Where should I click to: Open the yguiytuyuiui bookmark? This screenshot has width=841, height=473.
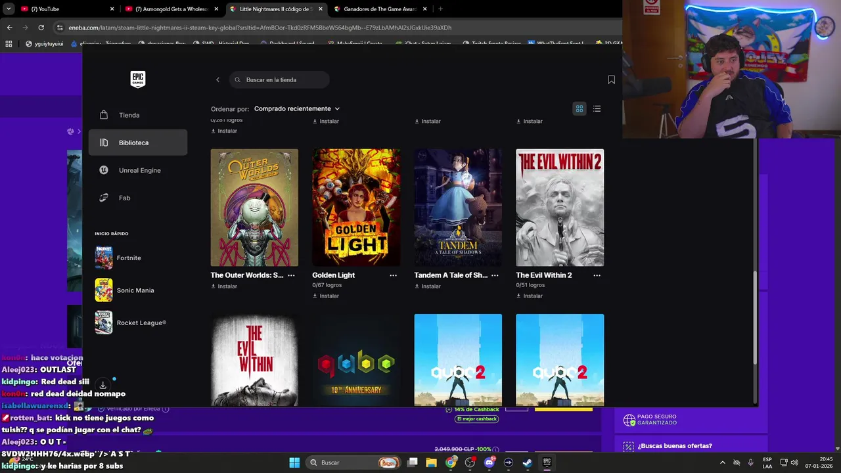click(x=44, y=44)
